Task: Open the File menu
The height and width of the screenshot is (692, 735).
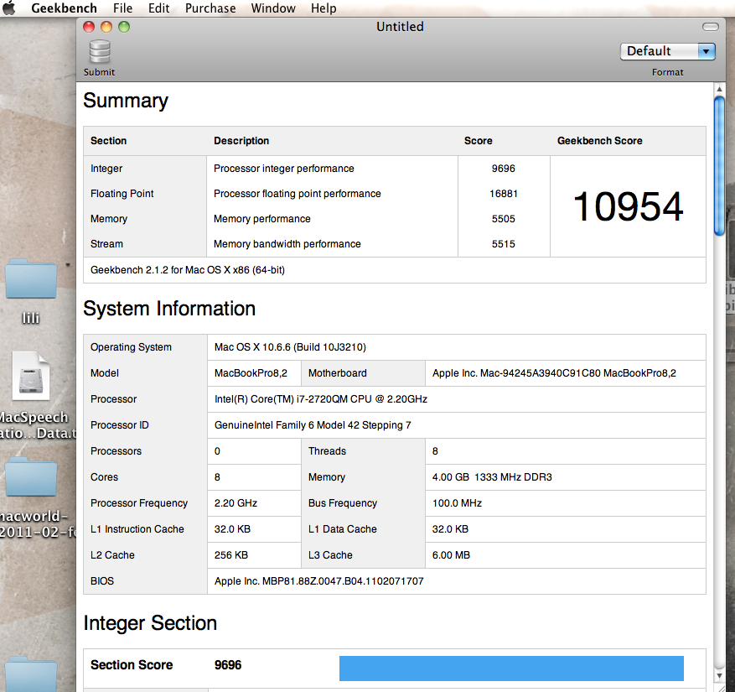Action: tap(123, 8)
